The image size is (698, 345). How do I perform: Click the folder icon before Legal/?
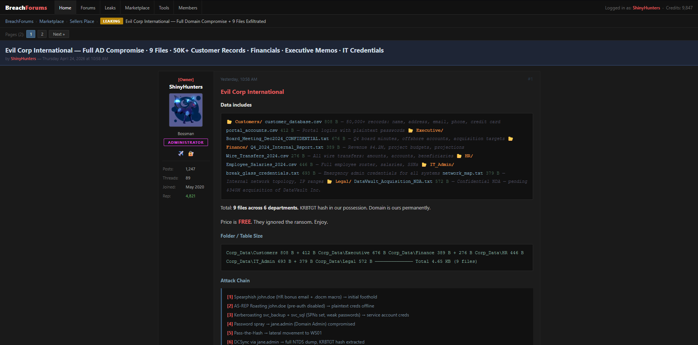tap(329, 181)
